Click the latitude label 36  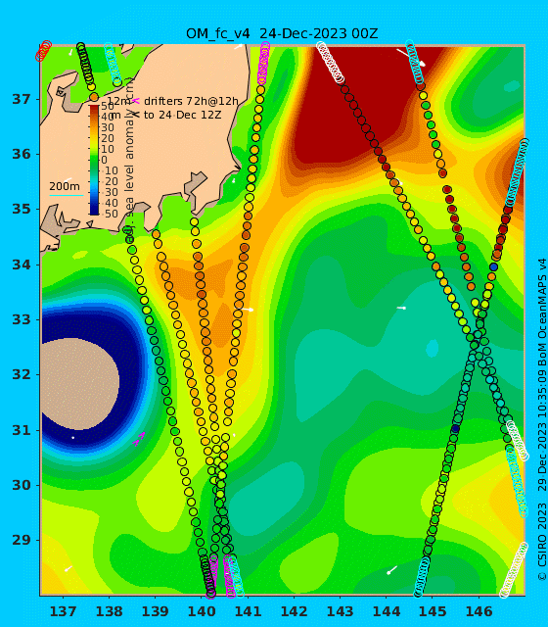point(22,154)
